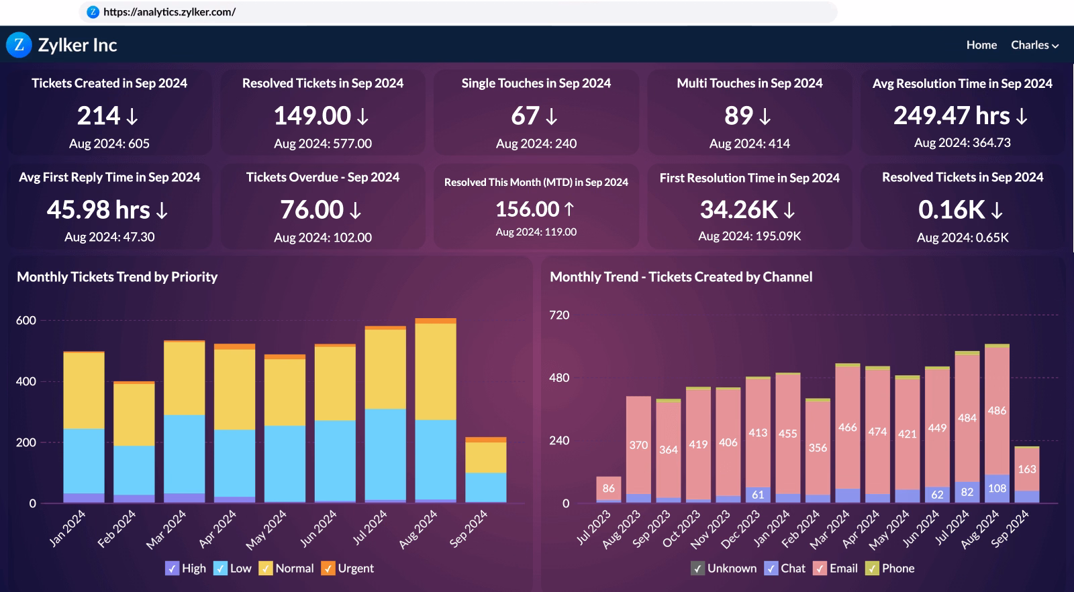Click the up arrow next to 156.00
This screenshot has width=1074, height=592.
[x=569, y=209]
